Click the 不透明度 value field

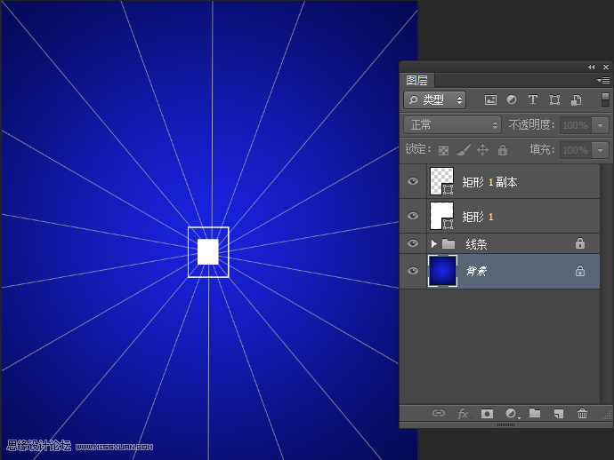576,125
